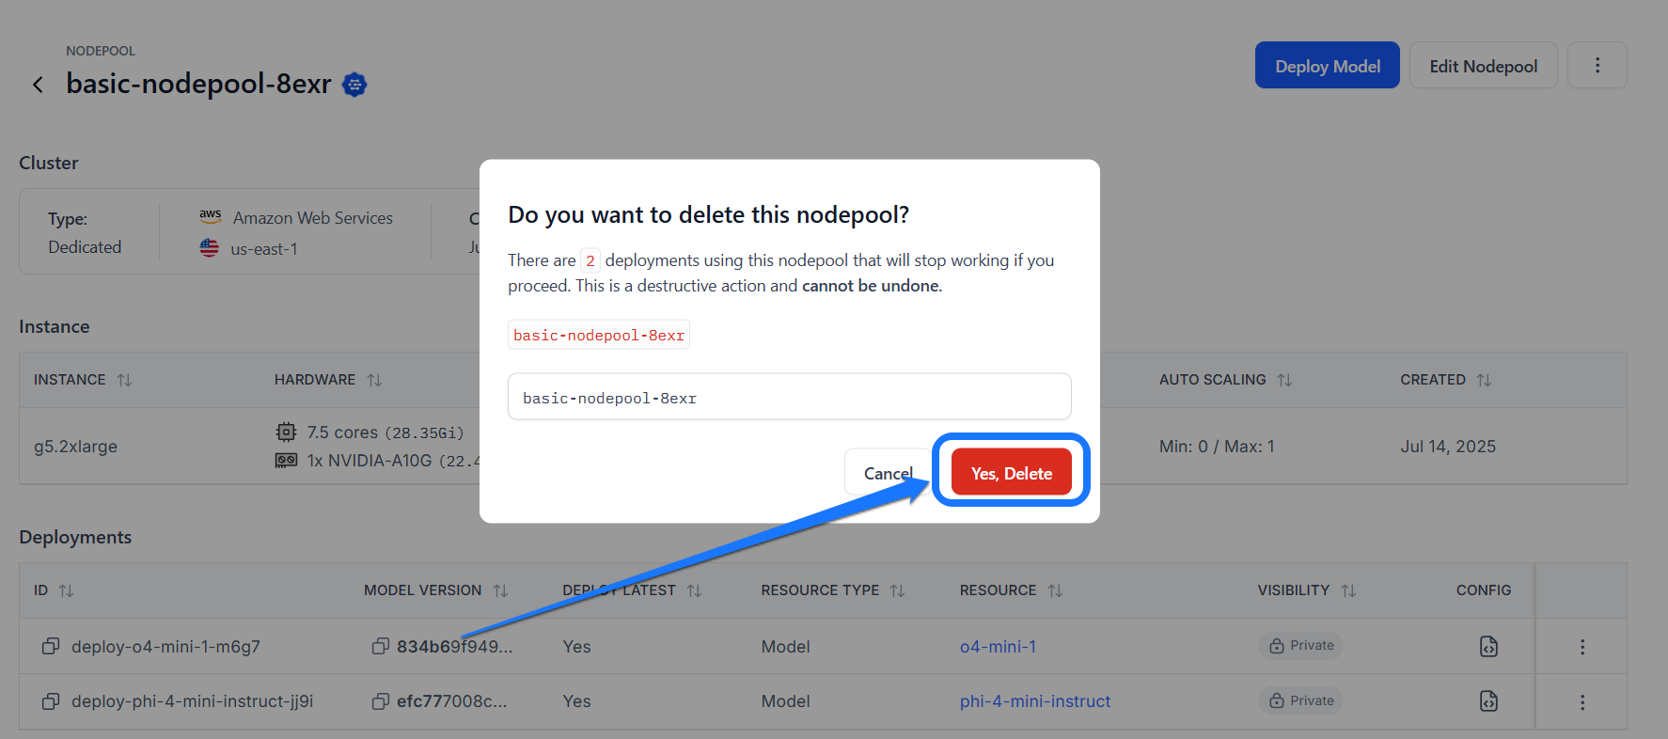Copy model version efc777008c
This screenshot has height=739, width=1668.
[x=380, y=700]
